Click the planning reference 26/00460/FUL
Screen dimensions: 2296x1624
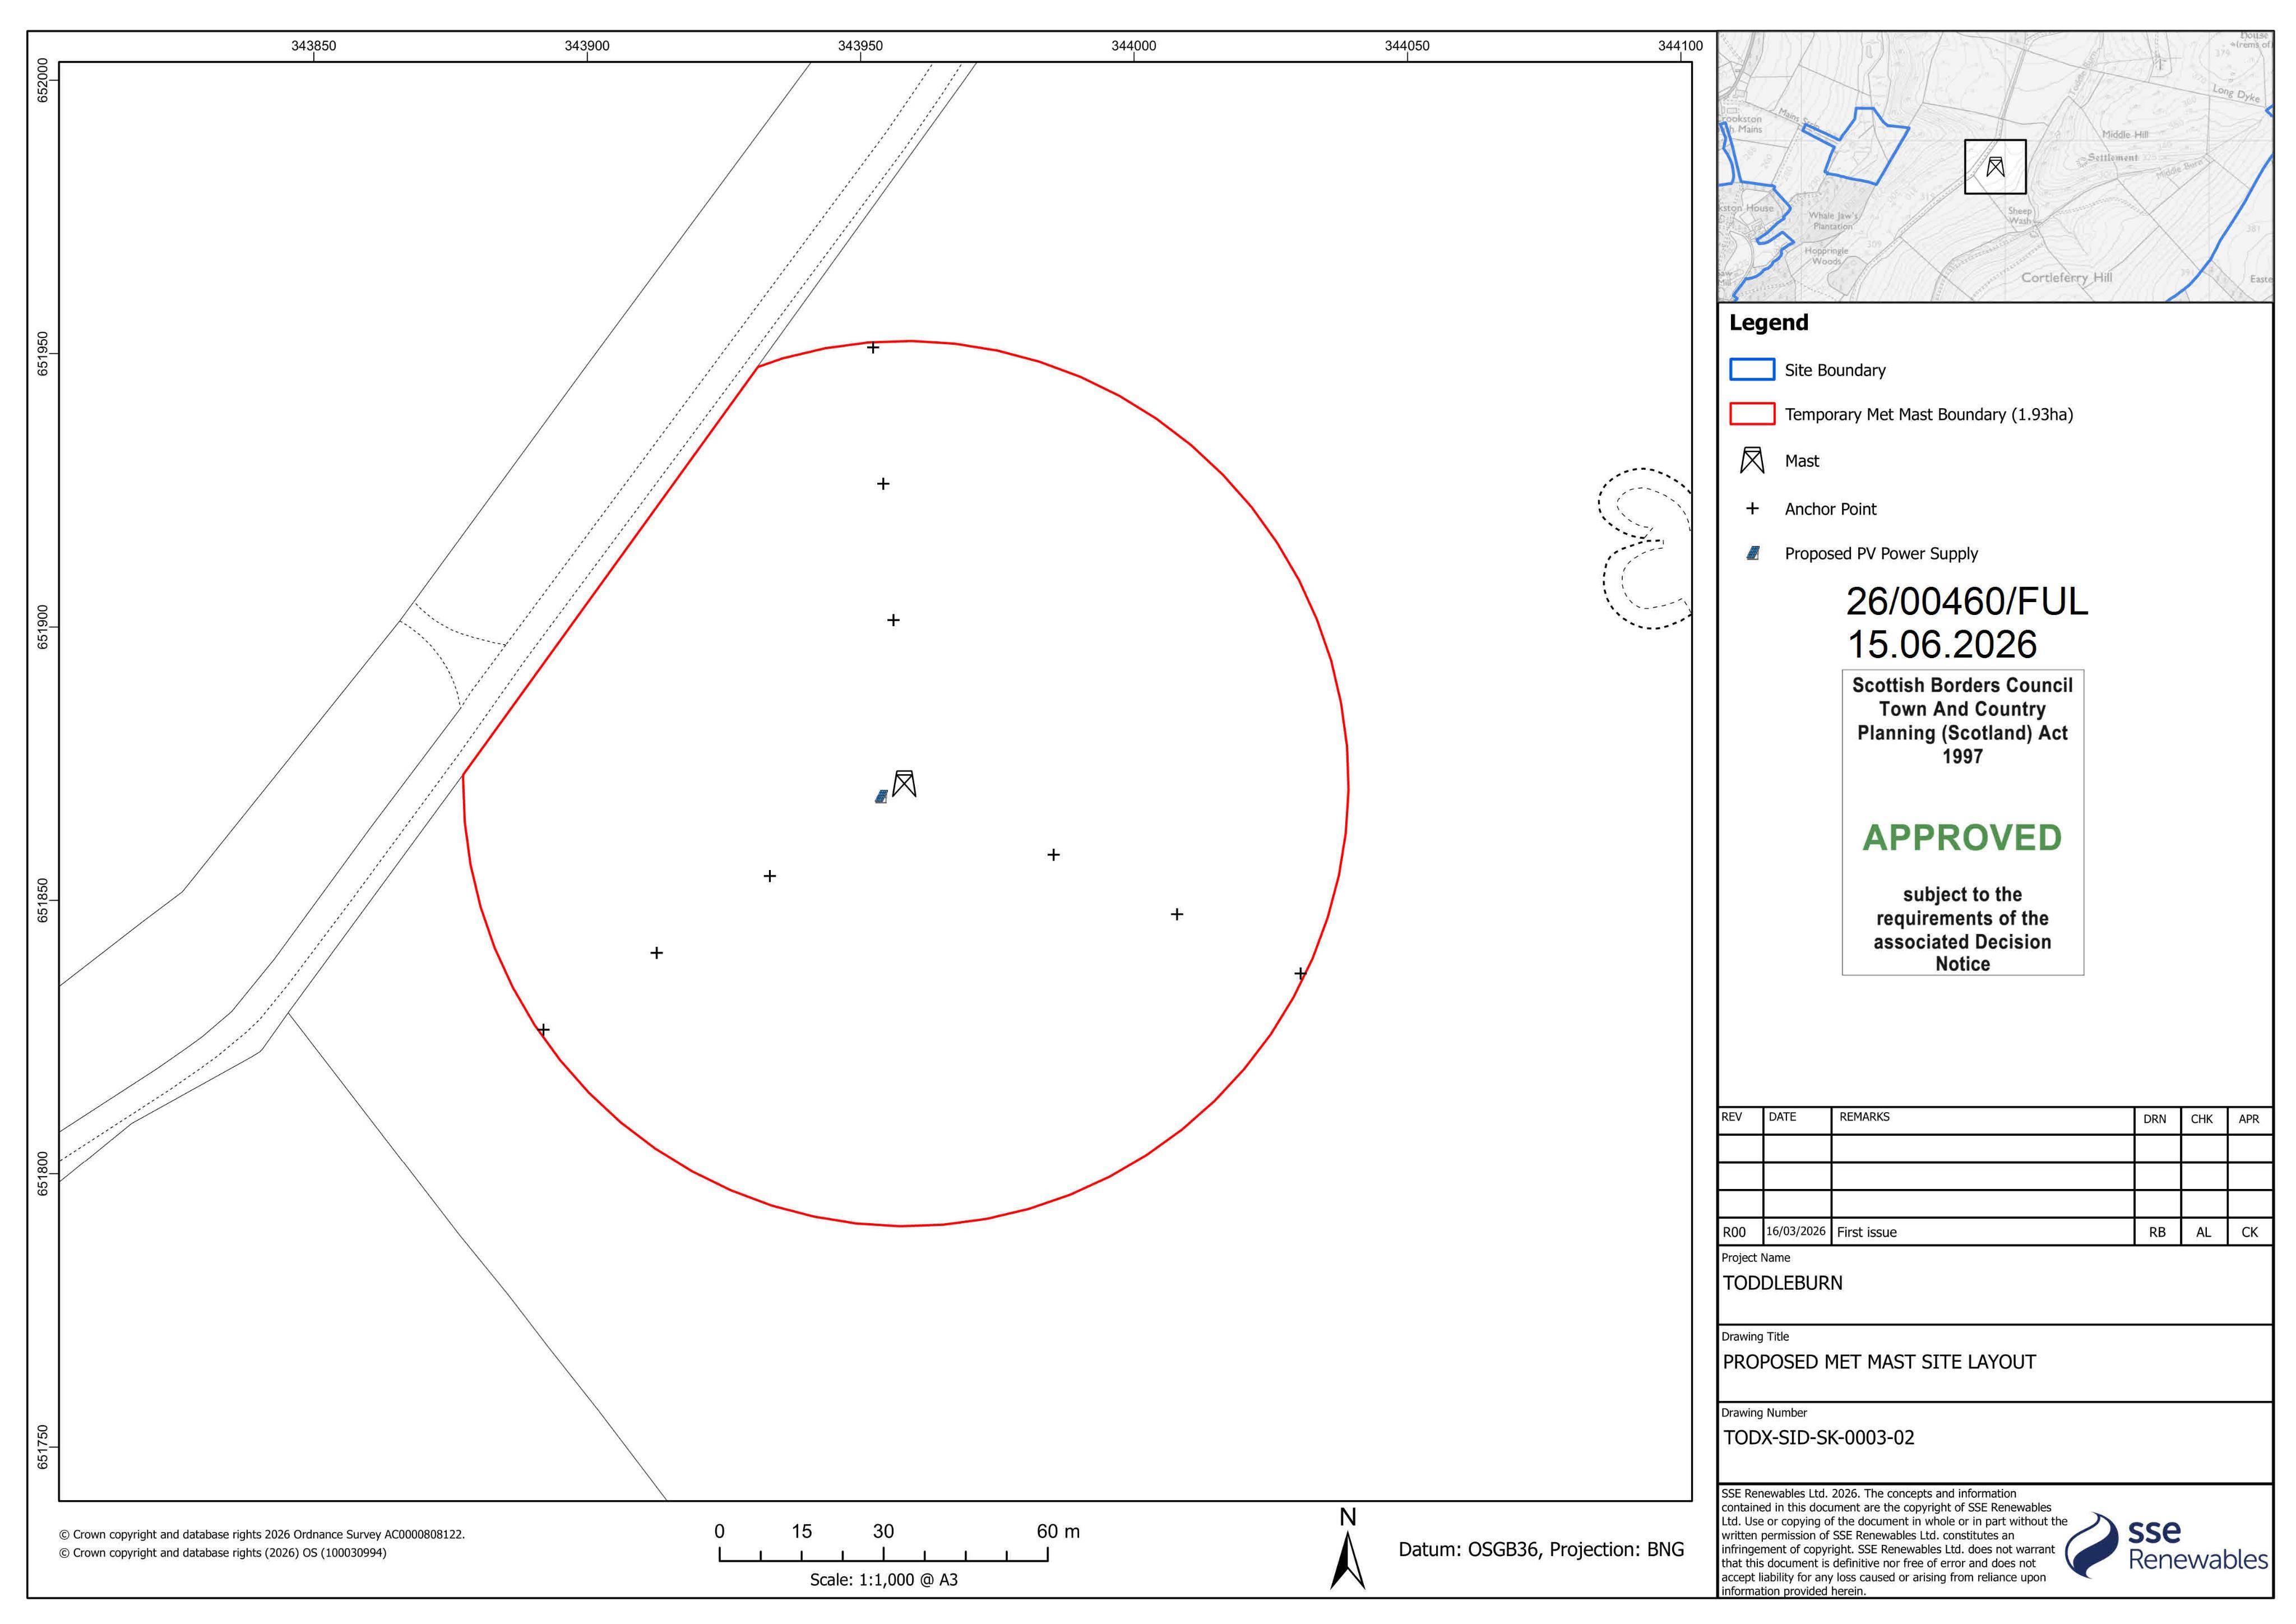coord(1966,601)
